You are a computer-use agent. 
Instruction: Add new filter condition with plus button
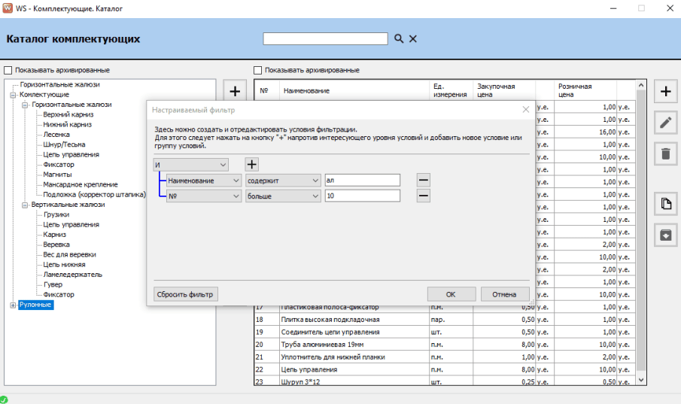tap(252, 165)
